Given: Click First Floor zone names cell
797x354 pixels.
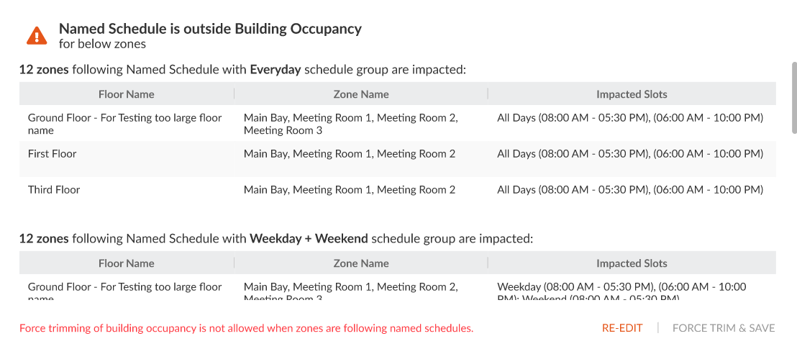Looking at the screenshot, I should [x=349, y=153].
